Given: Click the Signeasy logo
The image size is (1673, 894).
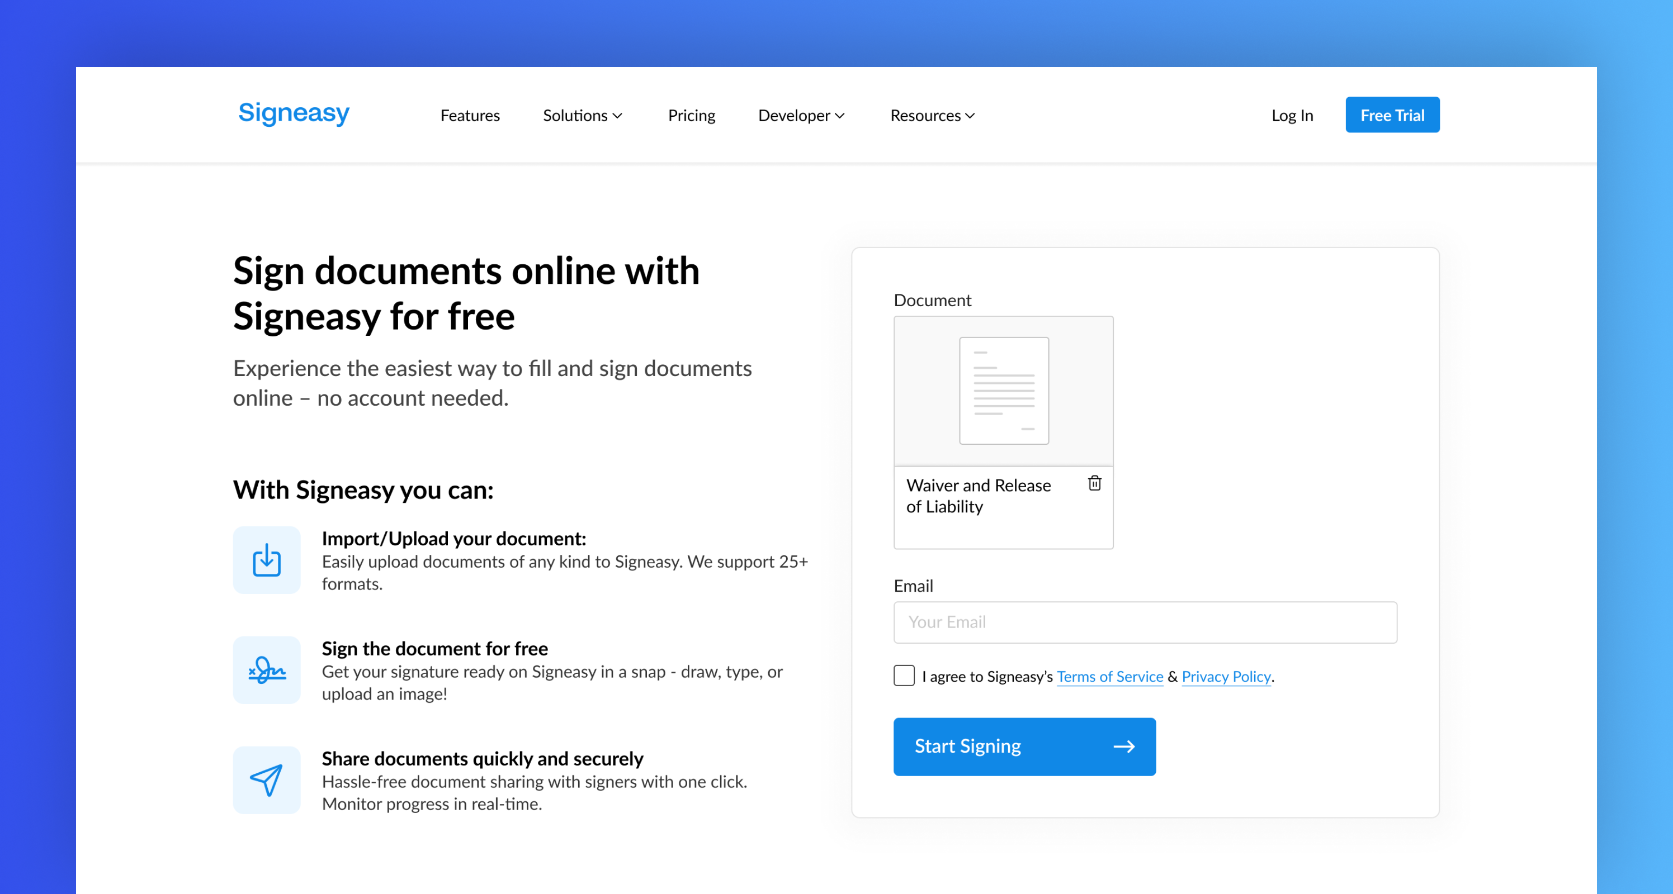Looking at the screenshot, I should [294, 113].
